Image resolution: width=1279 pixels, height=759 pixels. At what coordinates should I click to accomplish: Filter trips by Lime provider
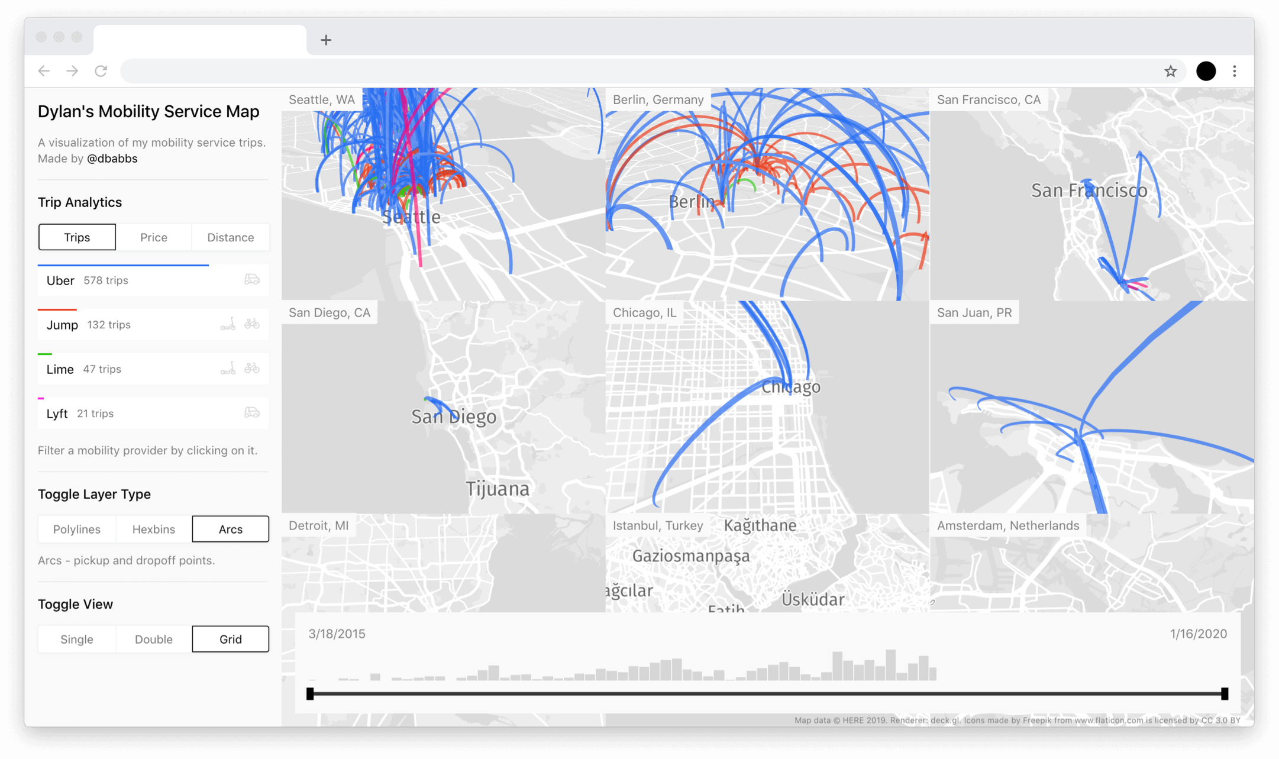(x=153, y=369)
